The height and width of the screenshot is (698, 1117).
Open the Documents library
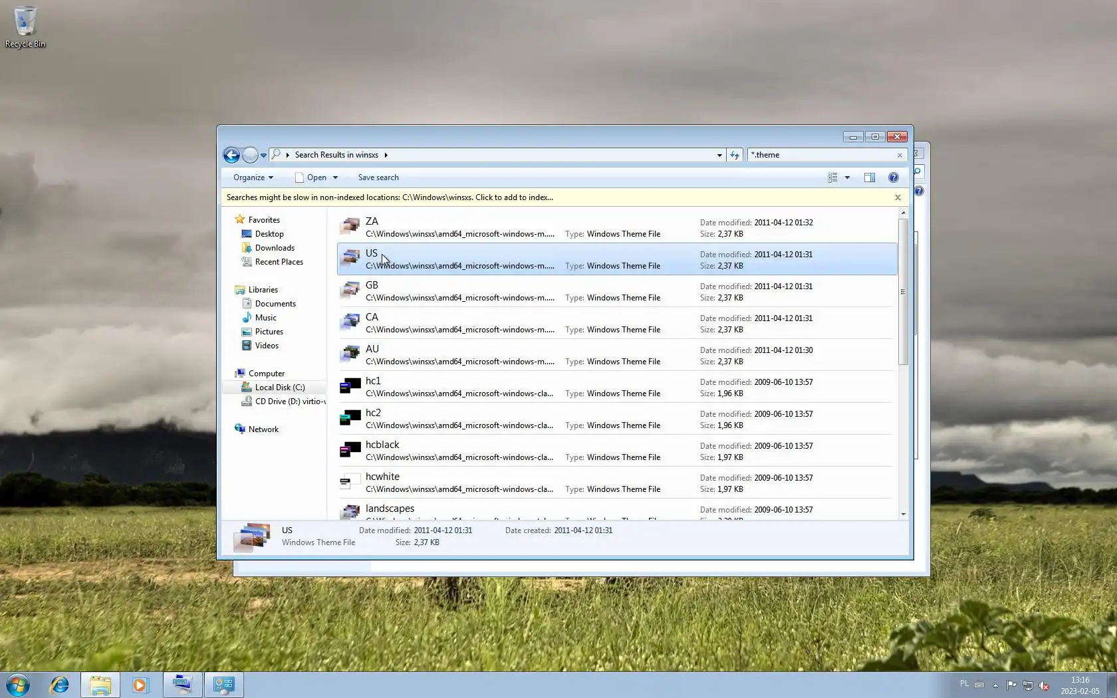pos(275,304)
